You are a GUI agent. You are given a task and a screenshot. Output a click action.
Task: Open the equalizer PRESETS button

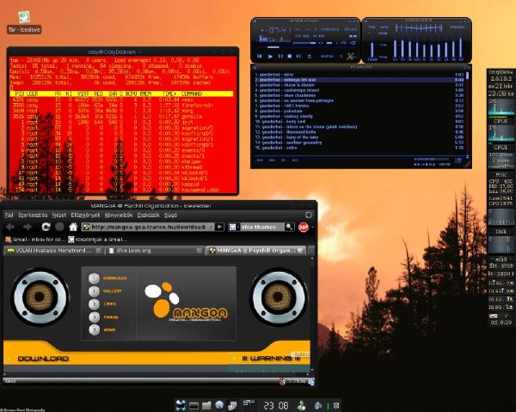[458, 27]
